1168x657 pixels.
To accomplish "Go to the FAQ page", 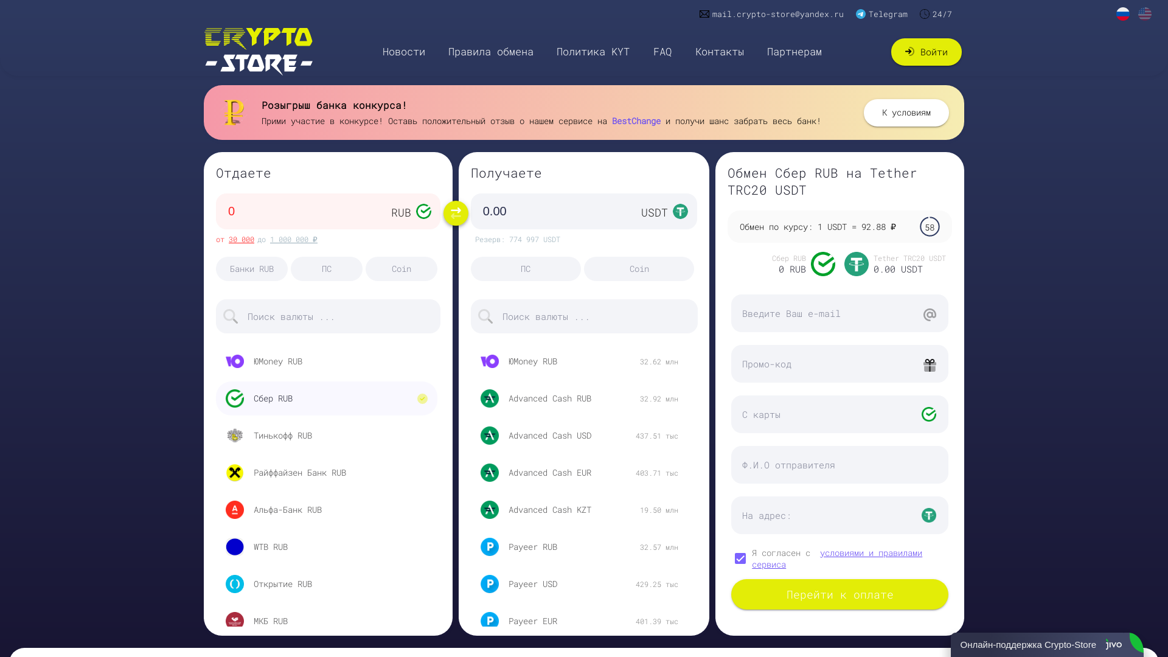I will (662, 52).
